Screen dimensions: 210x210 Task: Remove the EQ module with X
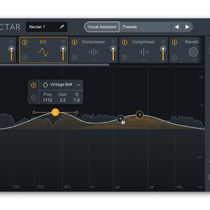click(x=63, y=41)
